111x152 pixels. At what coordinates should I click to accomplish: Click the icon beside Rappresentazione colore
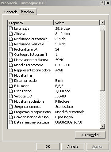coord(11,70)
